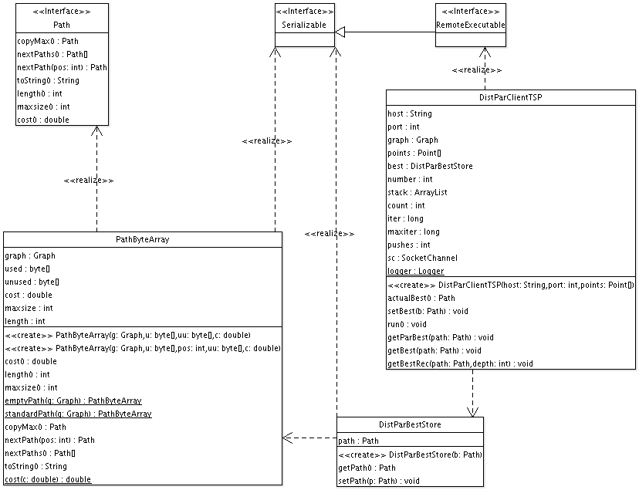This screenshot has height=490, width=639.
Task: Click the PathByteArray class title
Action: 143,239
